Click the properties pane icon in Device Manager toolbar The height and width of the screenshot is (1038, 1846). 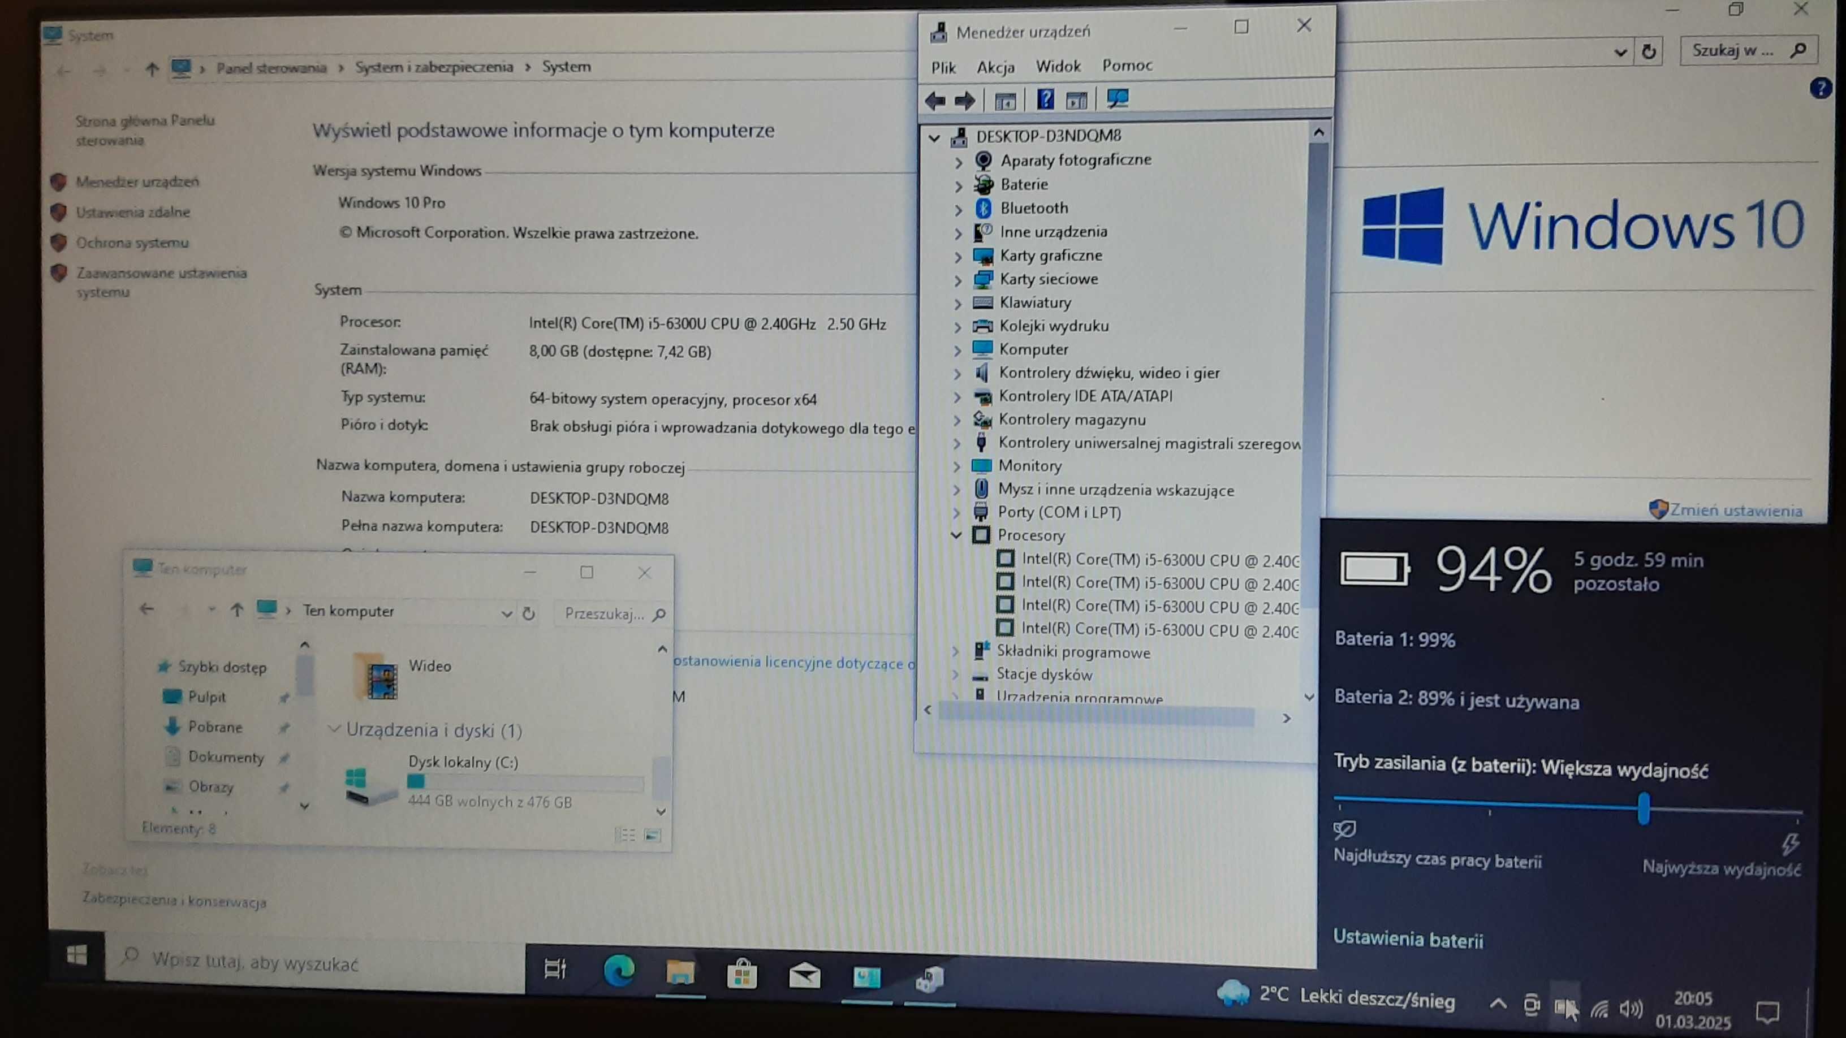point(1076,100)
